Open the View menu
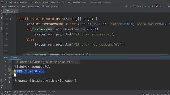The height and width of the screenshot is (95, 170). pos(16,2)
